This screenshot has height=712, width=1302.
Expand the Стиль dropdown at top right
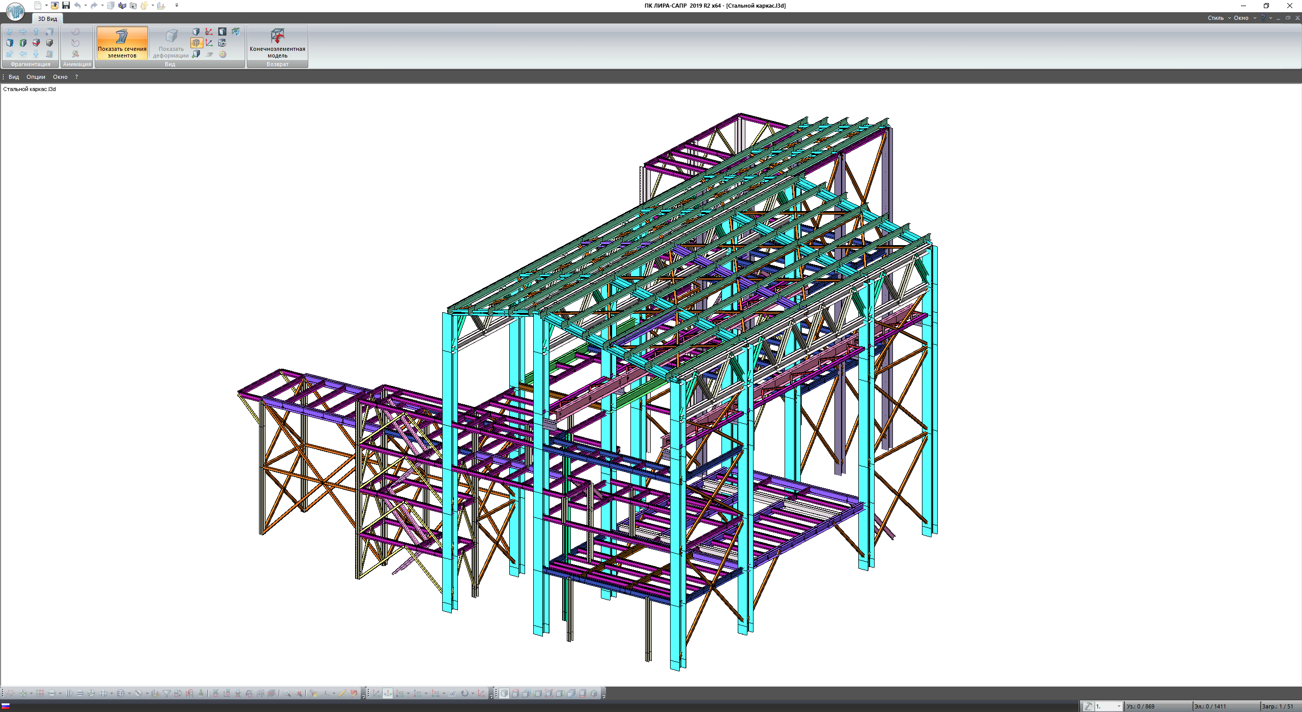(x=1219, y=18)
